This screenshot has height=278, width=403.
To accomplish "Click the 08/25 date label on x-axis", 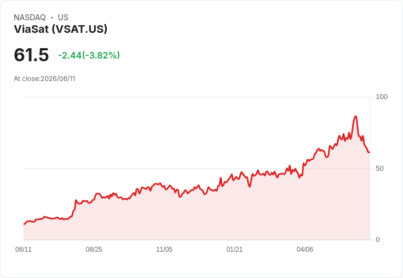I will pyautogui.click(x=94, y=250).
